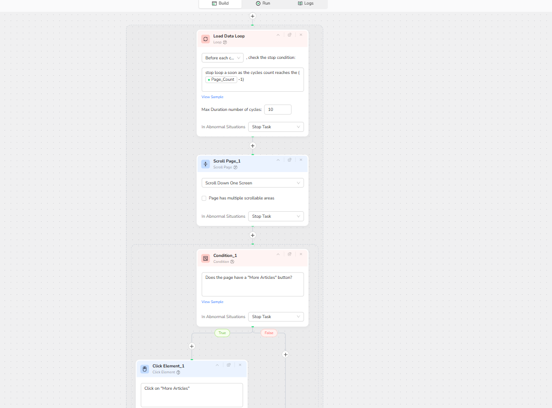Viewport: 552px width, 408px height.
Task: Click the help icon next to Loop
Action: pyautogui.click(x=225, y=42)
